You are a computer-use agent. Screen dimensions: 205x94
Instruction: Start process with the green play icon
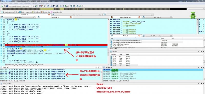[x=2, y=6]
